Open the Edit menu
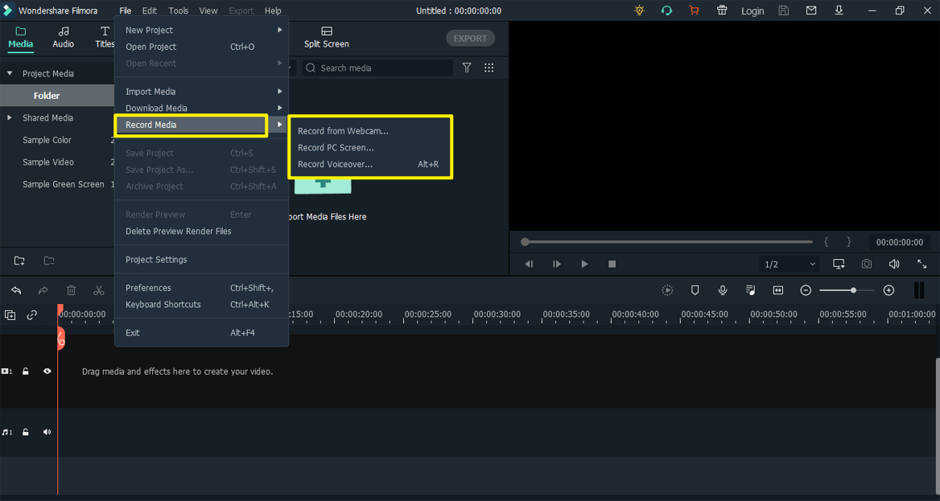 click(150, 10)
